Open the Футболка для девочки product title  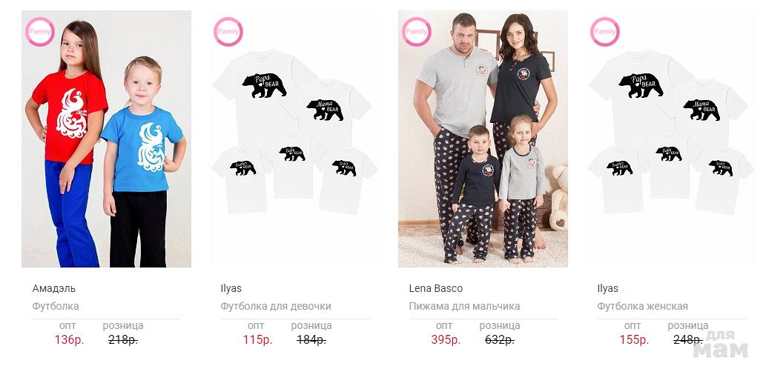click(x=276, y=307)
